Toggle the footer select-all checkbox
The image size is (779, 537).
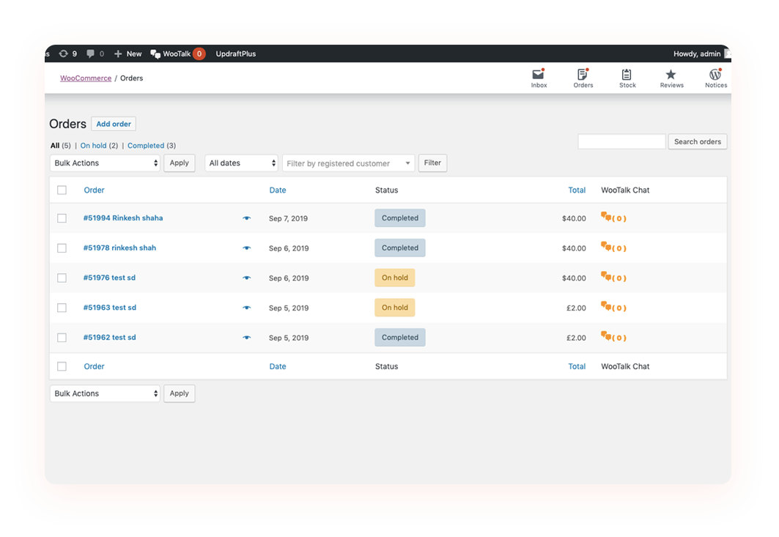(x=62, y=366)
